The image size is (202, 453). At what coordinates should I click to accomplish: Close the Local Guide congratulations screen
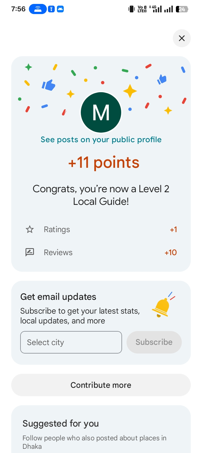click(x=182, y=38)
